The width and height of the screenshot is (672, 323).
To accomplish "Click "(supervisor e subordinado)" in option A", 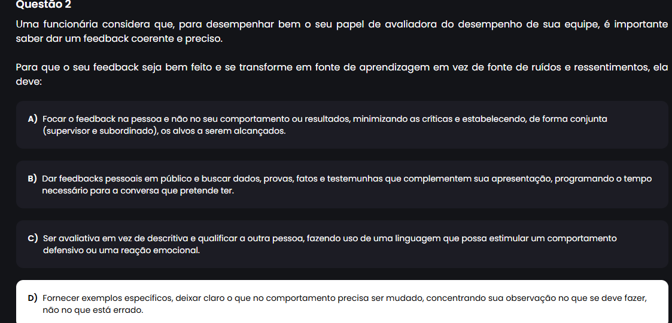I will (x=99, y=131).
